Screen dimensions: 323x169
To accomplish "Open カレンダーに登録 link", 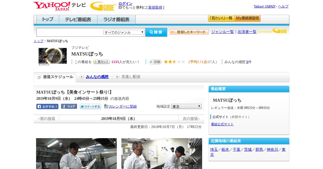I will 123,106.
